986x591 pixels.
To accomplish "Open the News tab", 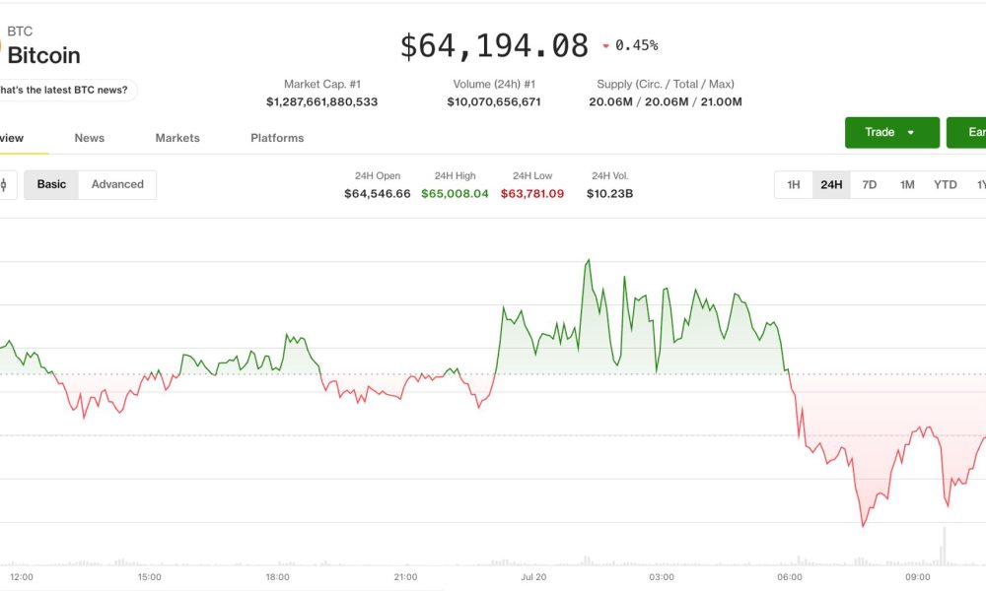I will tap(90, 138).
